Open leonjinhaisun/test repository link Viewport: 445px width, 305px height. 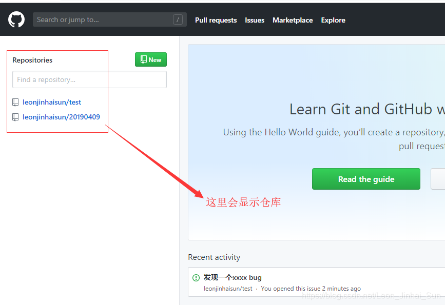(x=52, y=102)
